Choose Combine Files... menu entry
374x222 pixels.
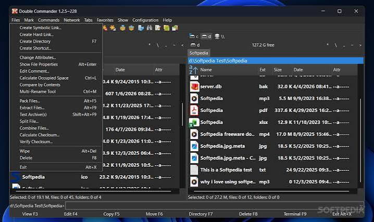tap(56, 128)
